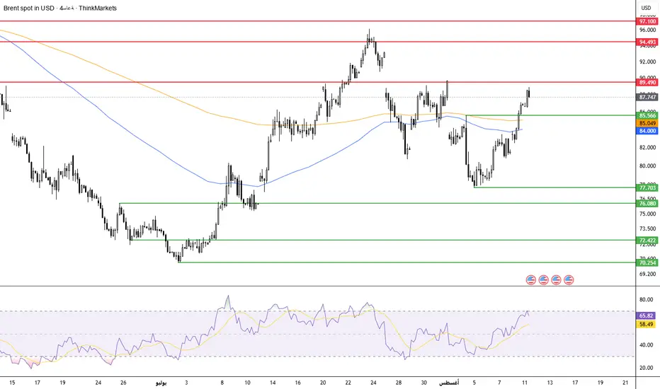This screenshot has width=660, height=389.
Task: Open the leftmost US flag economic event marker
Action: [x=531, y=279]
